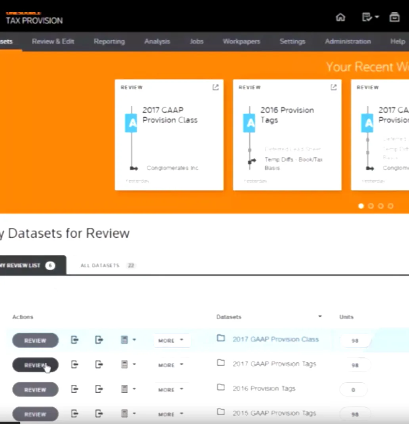Image resolution: width=409 pixels, height=424 pixels.
Task: Open the 2016 Provision Tags recent card
Action: tap(287, 135)
